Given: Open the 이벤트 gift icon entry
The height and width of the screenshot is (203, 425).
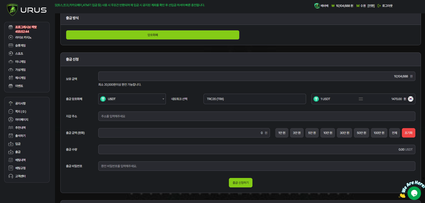Looking at the screenshot, I should [x=11, y=86].
